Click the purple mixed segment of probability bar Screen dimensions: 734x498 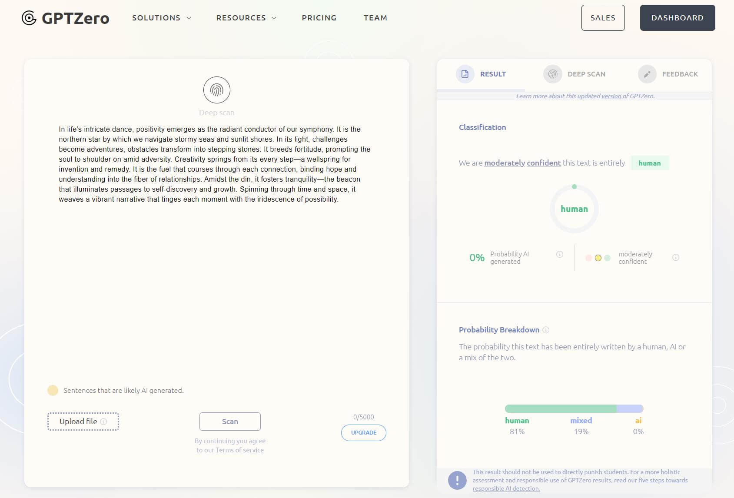click(x=630, y=408)
